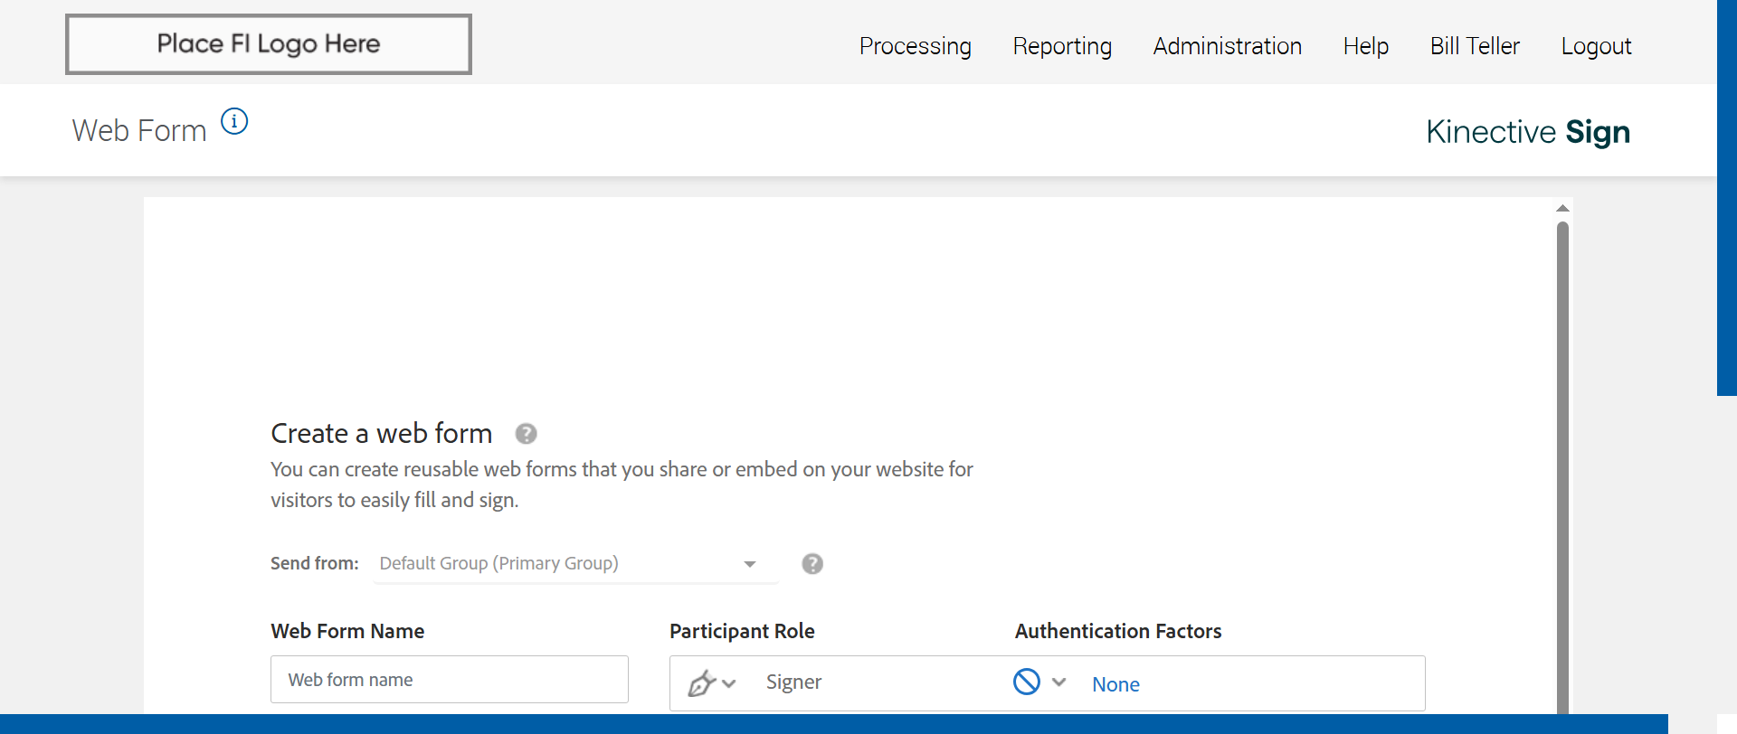Screen dimensions: 1737x734
Task: Click the help icon next to Send from
Action: [812, 564]
